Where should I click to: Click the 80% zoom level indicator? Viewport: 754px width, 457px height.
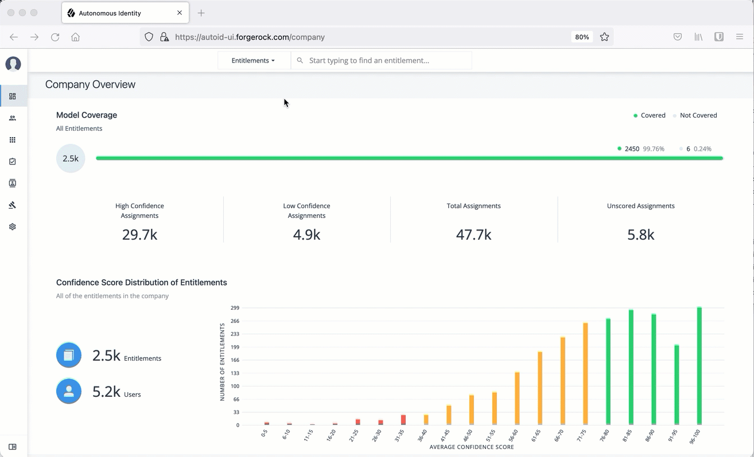pos(582,37)
